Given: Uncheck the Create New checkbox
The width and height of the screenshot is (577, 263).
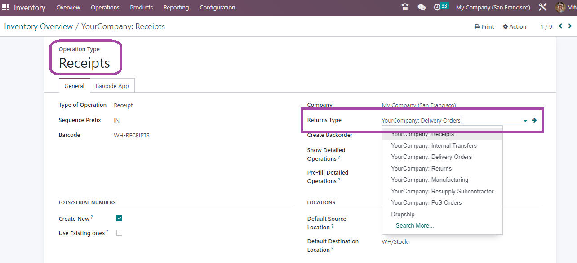Looking at the screenshot, I should pos(119,219).
